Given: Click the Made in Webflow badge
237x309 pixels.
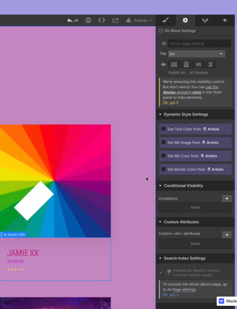Looking at the screenshot, I should click(x=227, y=301).
